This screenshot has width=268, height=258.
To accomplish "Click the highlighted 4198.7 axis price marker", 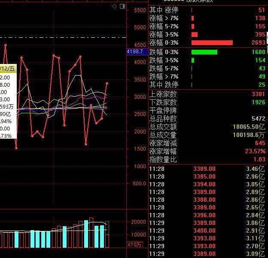I will pos(137,52).
